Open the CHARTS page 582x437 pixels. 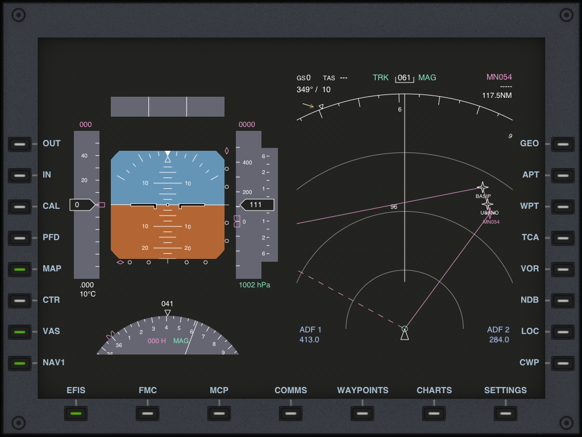[434, 413]
